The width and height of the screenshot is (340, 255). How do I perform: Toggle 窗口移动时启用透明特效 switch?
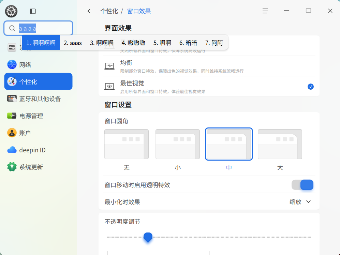pos(302,185)
